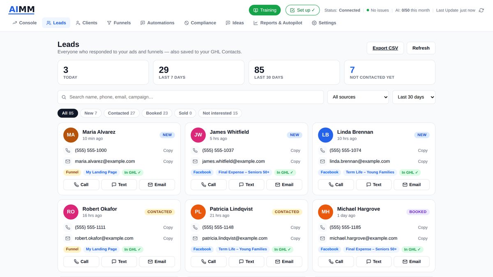Filter leads by Booked 23

tap(157, 113)
